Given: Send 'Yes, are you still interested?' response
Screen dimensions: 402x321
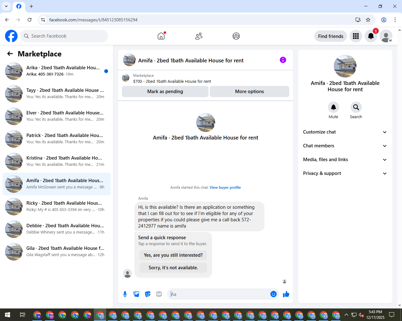Looking at the screenshot, I should click(x=173, y=255).
